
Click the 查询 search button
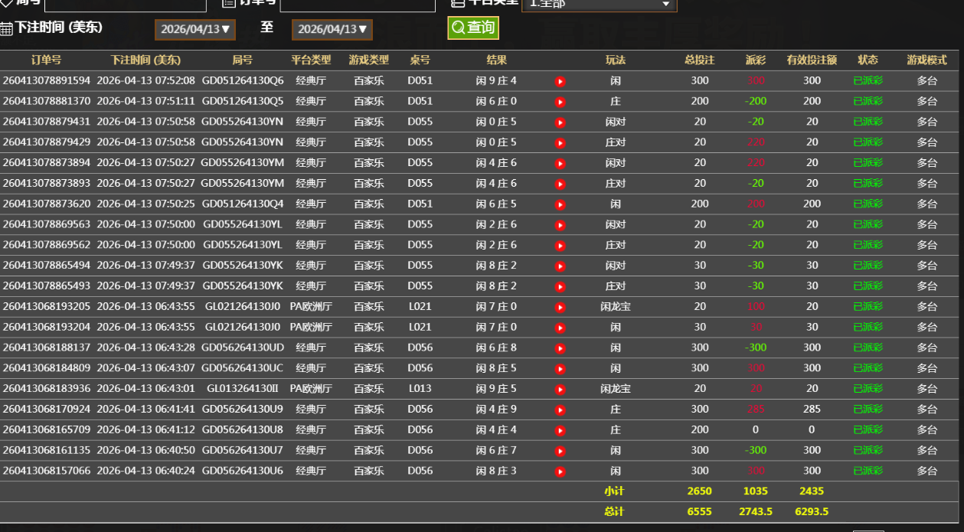tap(473, 28)
